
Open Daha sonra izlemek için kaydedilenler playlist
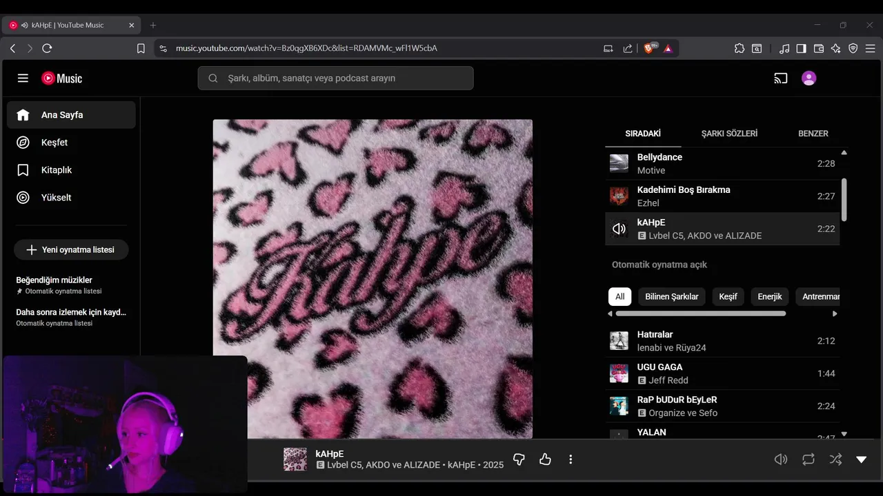pyautogui.click(x=71, y=318)
